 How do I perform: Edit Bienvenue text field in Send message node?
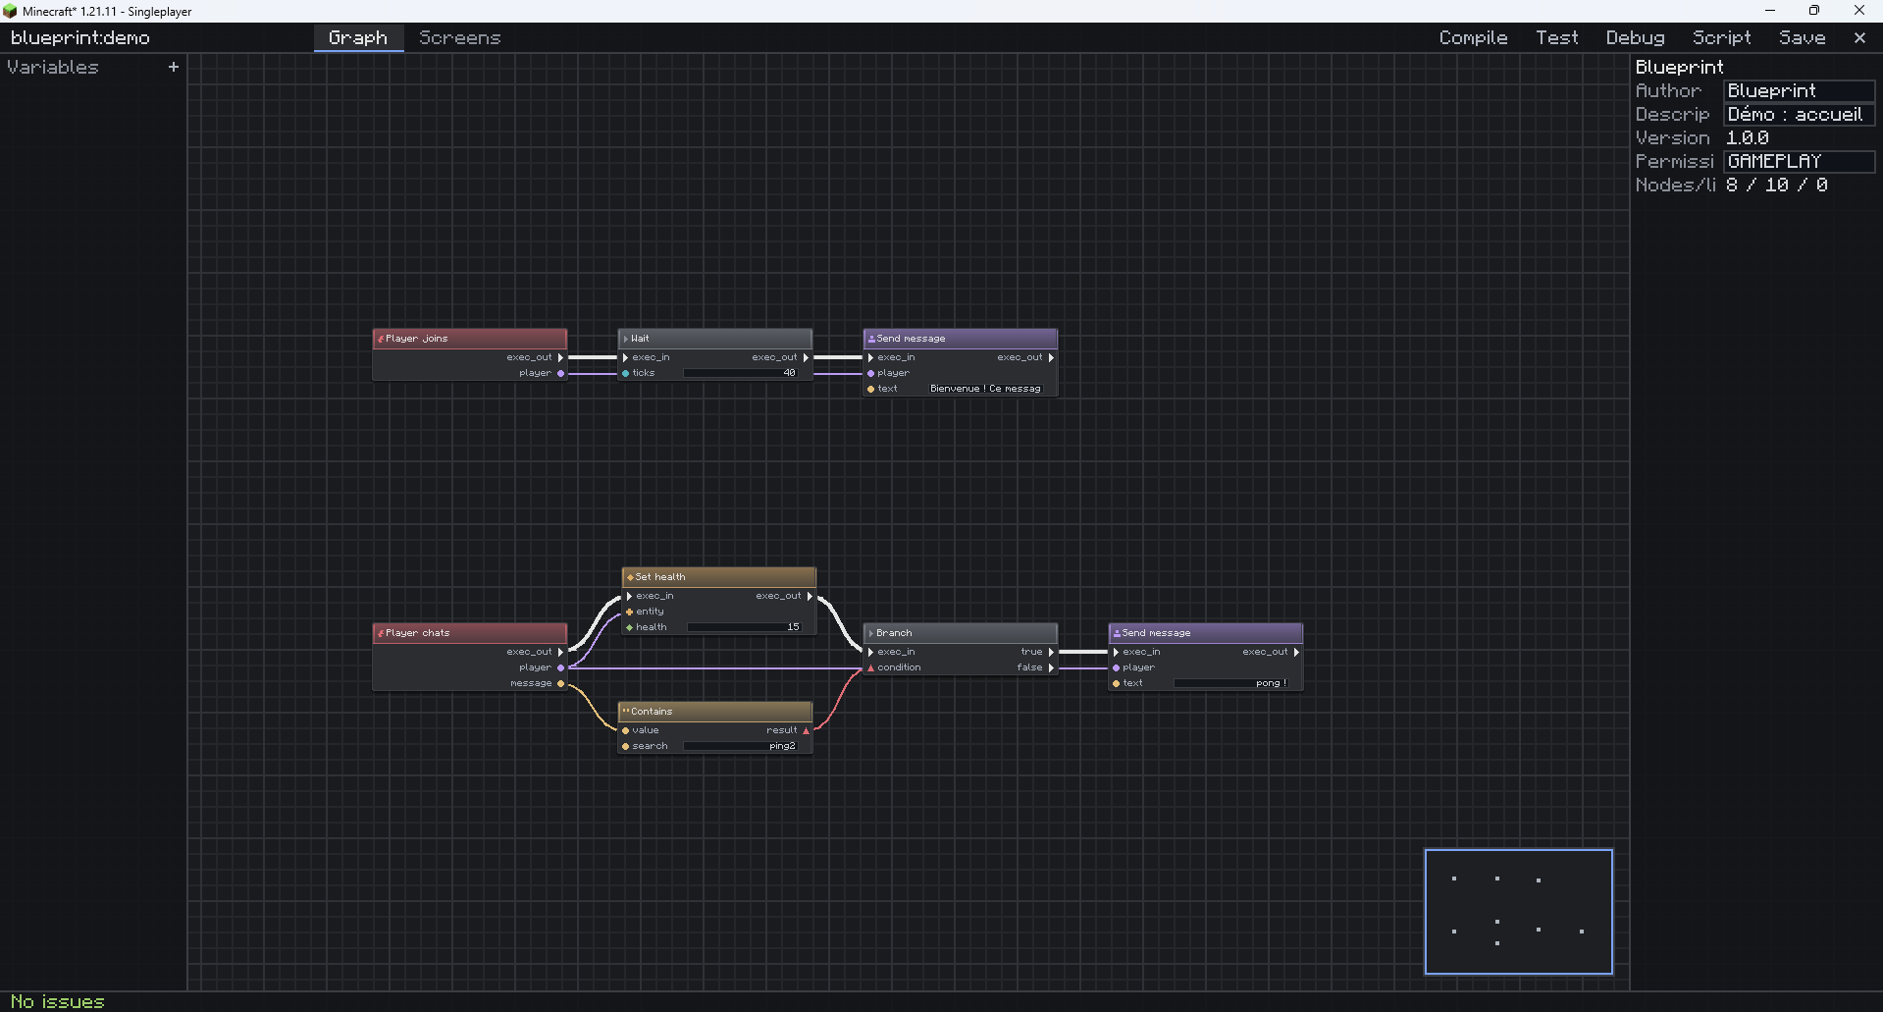pos(985,389)
